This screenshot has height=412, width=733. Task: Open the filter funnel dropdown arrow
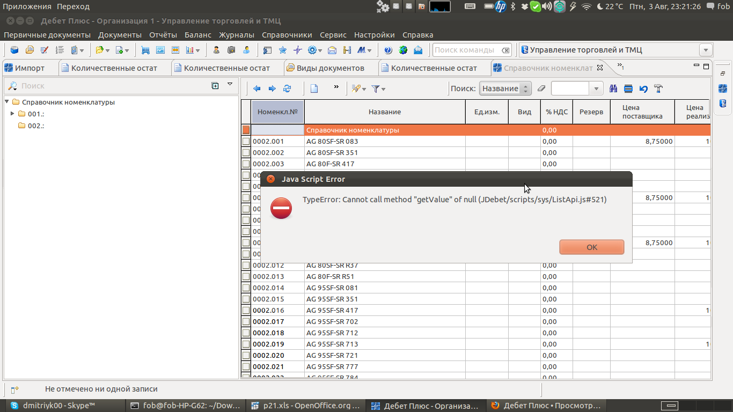(383, 89)
